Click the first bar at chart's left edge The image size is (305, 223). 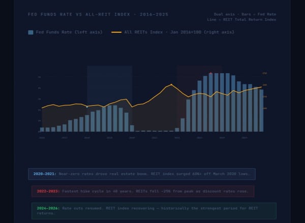click(x=42, y=130)
